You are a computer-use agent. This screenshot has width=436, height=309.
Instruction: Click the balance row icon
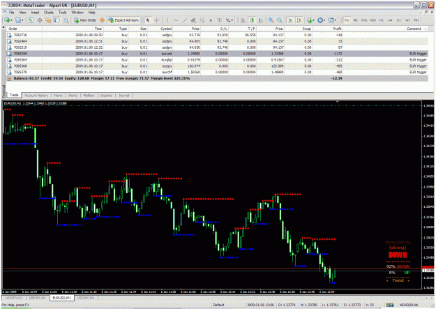coord(9,78)
